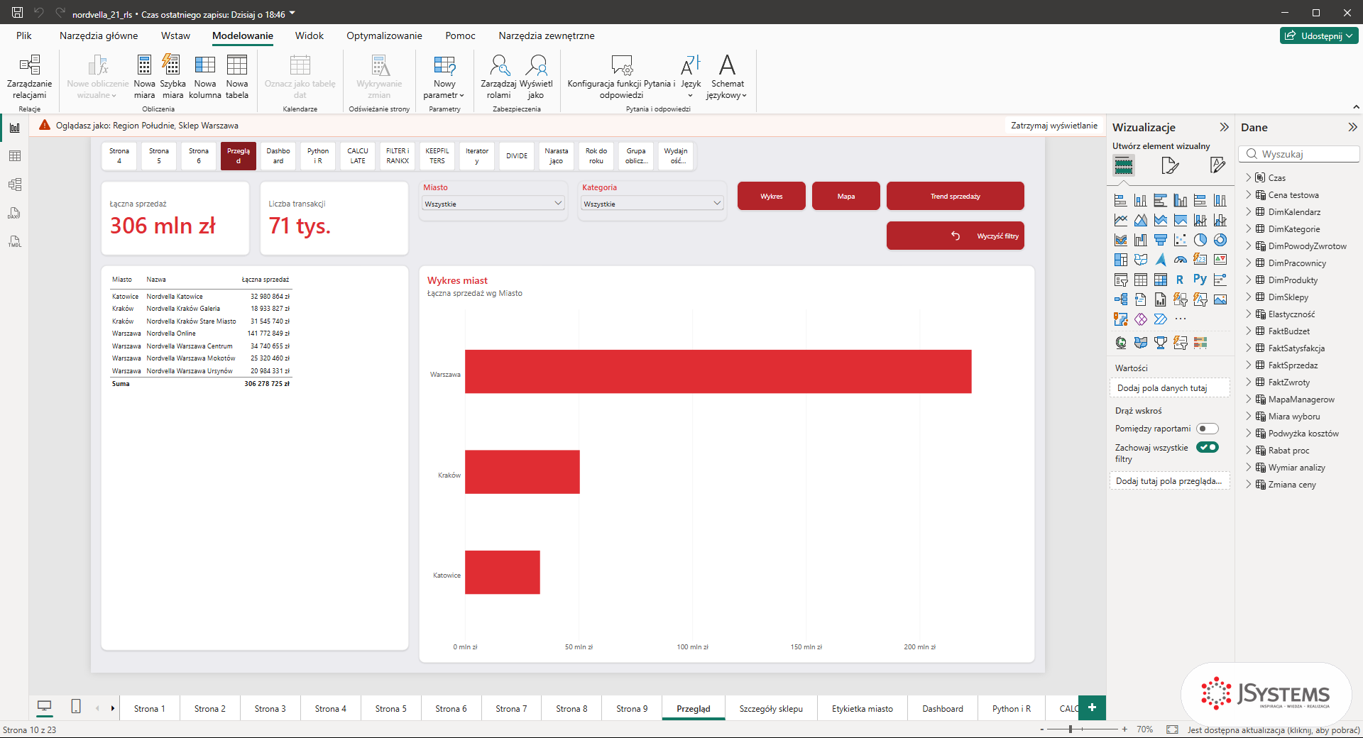
Task: Switch to the Szczegóły sklepu page tab
Action: tap(771, 709)
